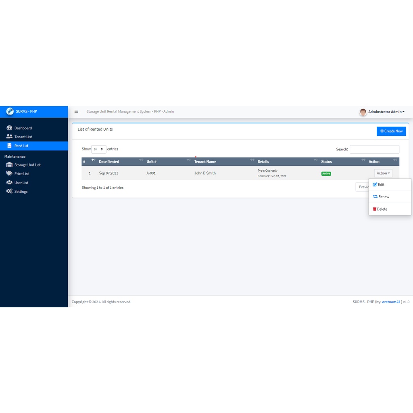This screenshot has width=413, height=413.
Task: Click the administrator avatar image
Action: [363, 112]
